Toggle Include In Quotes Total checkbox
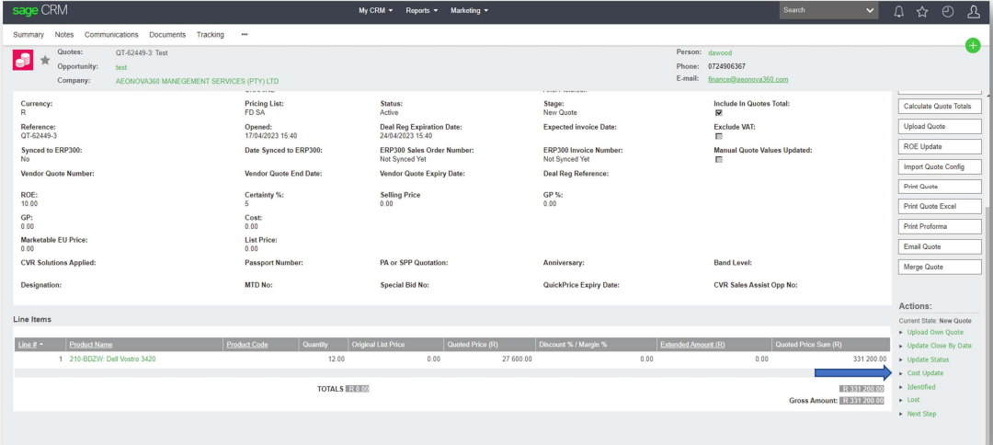The image size is (993, 445). (719, 113)
